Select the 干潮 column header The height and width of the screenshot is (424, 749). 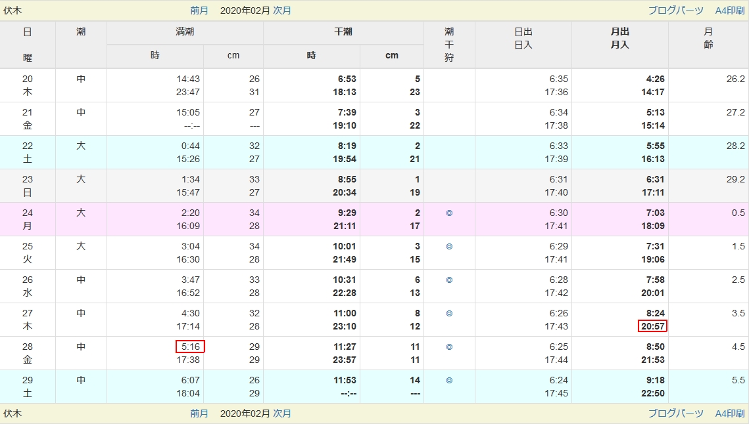pyautogui.click(x=343, y=32)
